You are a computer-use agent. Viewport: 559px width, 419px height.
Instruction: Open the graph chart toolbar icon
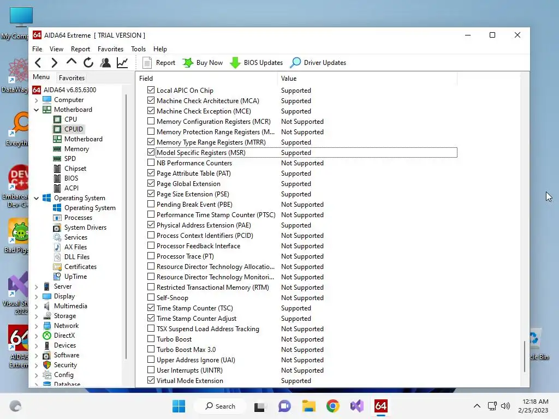122,63
